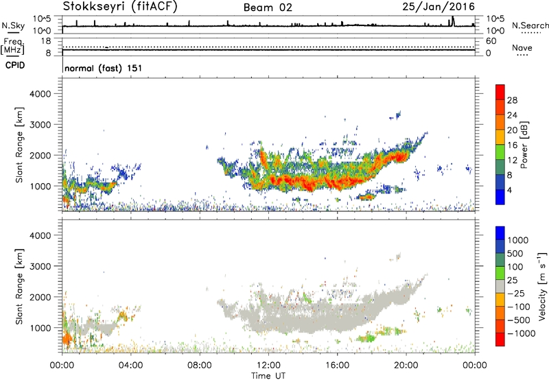Image resolution: width=549 pixels, height=380 pixels.
Task: Select the Beam 02 label
Action: pyautogui.click(x=268, y=8)
